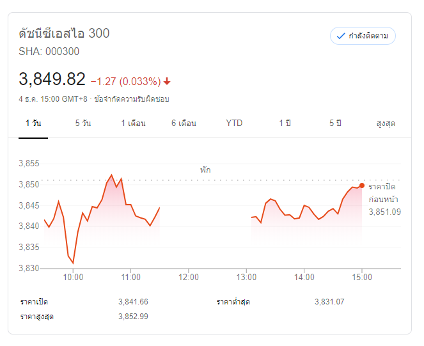424x346 pixels.
Task: Click the red end-point dot on chart
Action: click(362, 185)
